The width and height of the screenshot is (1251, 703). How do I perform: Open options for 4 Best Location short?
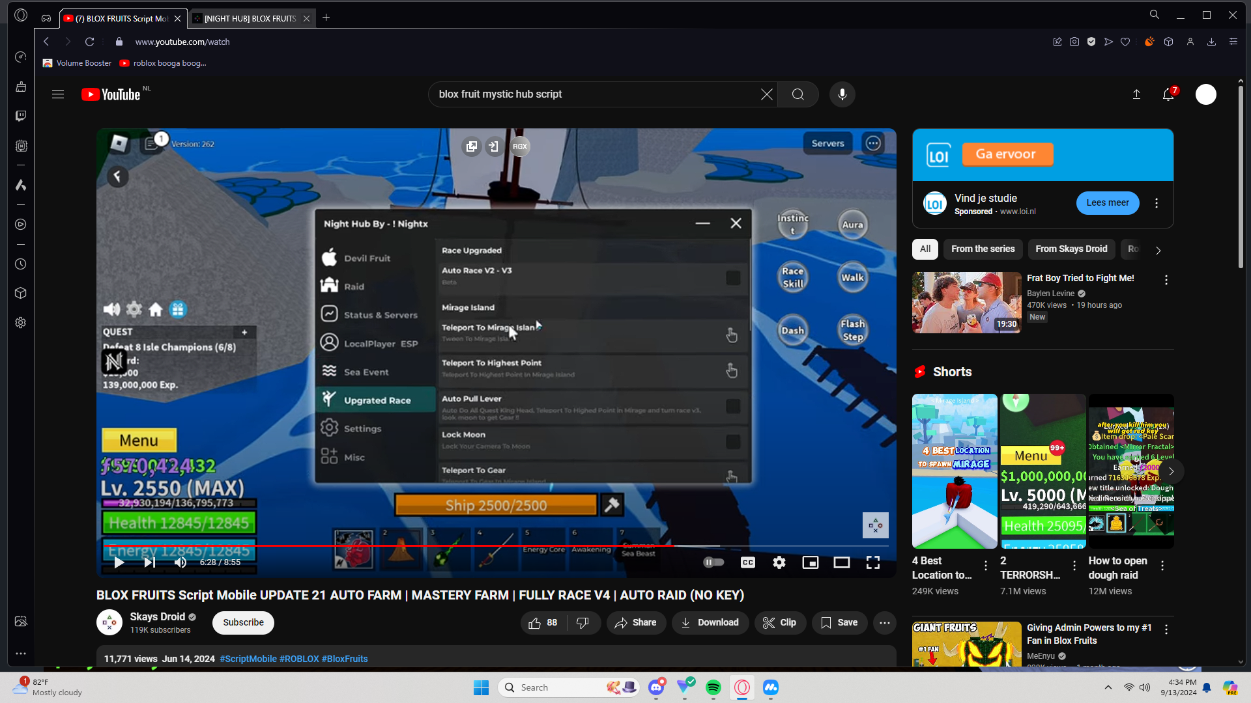(986, 566)
